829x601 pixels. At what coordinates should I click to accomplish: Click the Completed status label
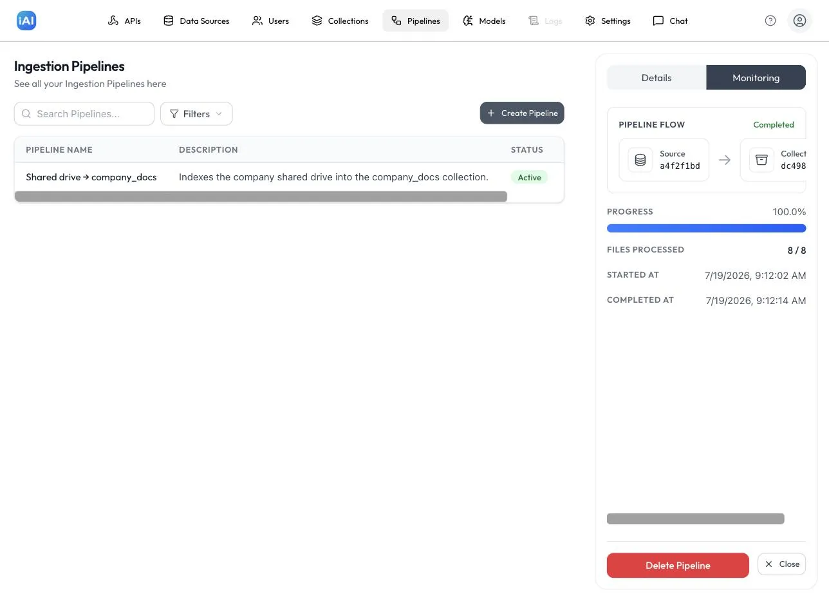774,125
